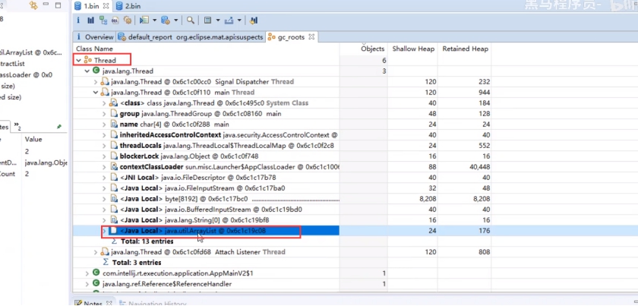The height and width of the screenshot is (306, 638).
Task: Click the Find Object by address magnifier
Action: (x=190, y=20)
